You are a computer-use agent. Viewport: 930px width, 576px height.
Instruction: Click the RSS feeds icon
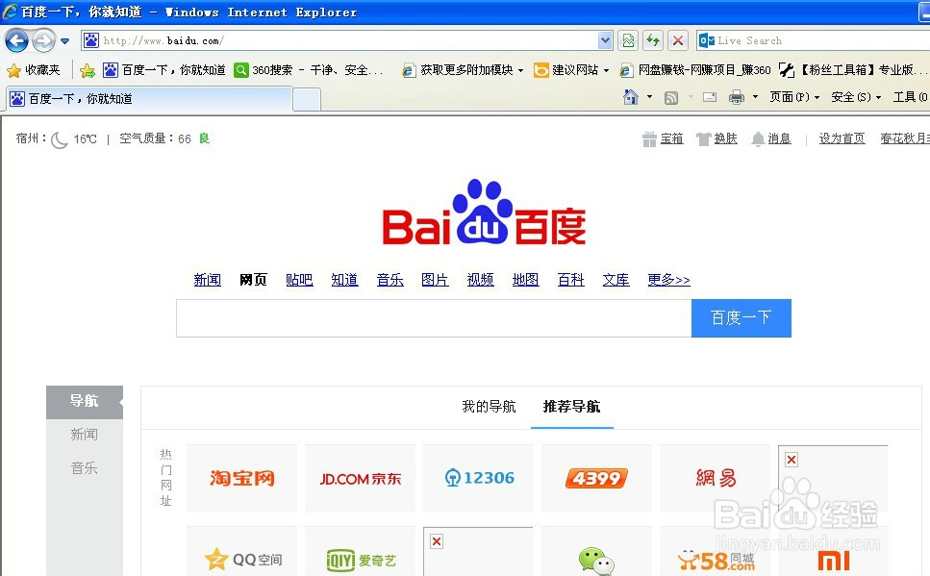(670, 96)
